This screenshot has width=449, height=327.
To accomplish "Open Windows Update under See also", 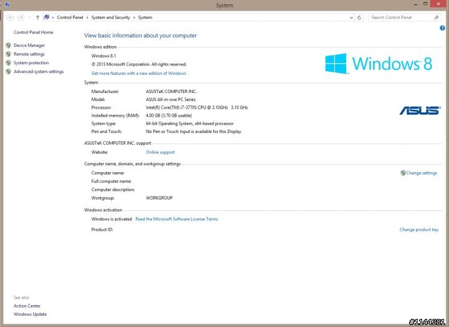I will pos(30,314).
